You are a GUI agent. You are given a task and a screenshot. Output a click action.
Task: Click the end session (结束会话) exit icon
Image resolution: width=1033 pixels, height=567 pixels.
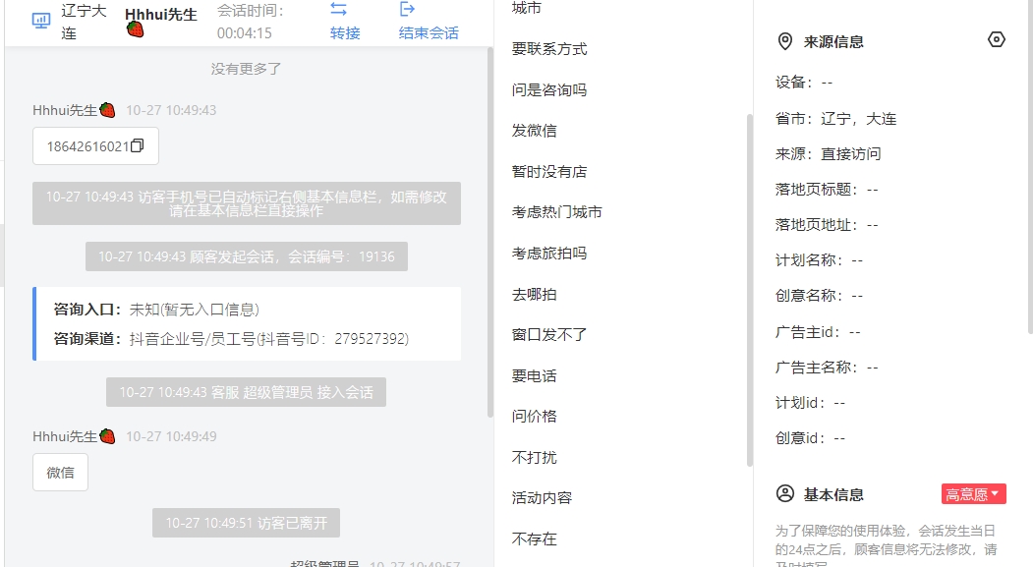pos(407,9)
